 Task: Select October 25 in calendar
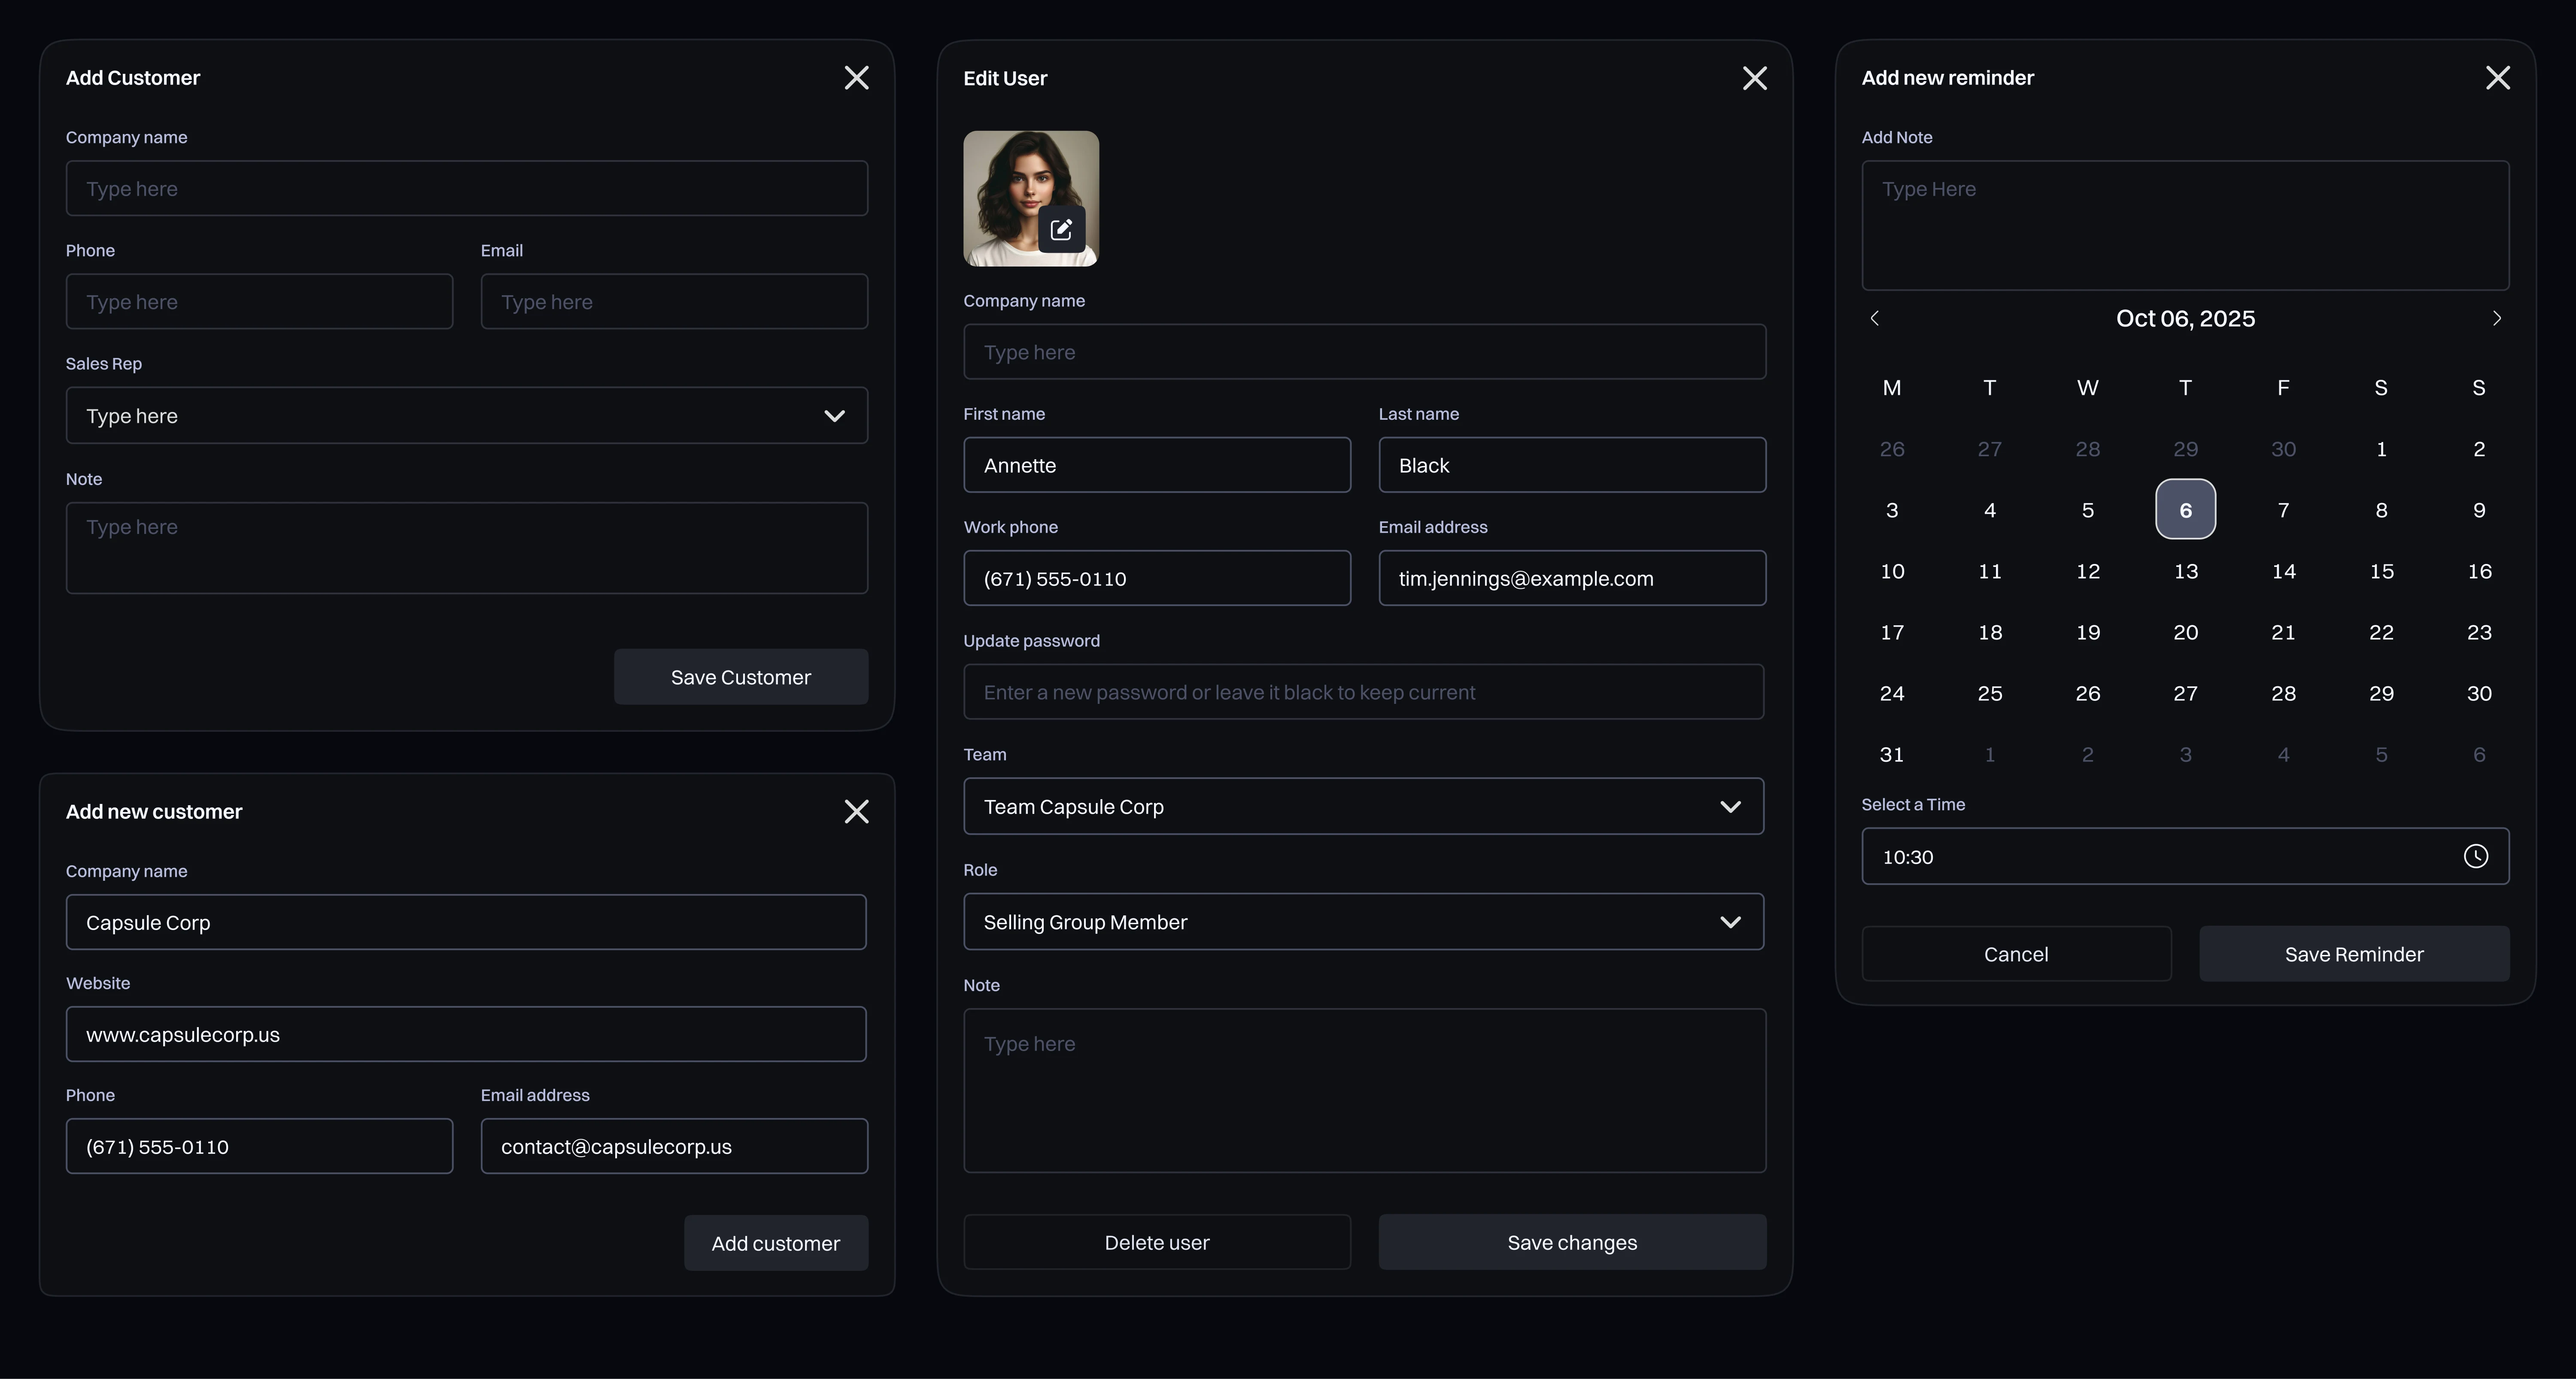1990,693
